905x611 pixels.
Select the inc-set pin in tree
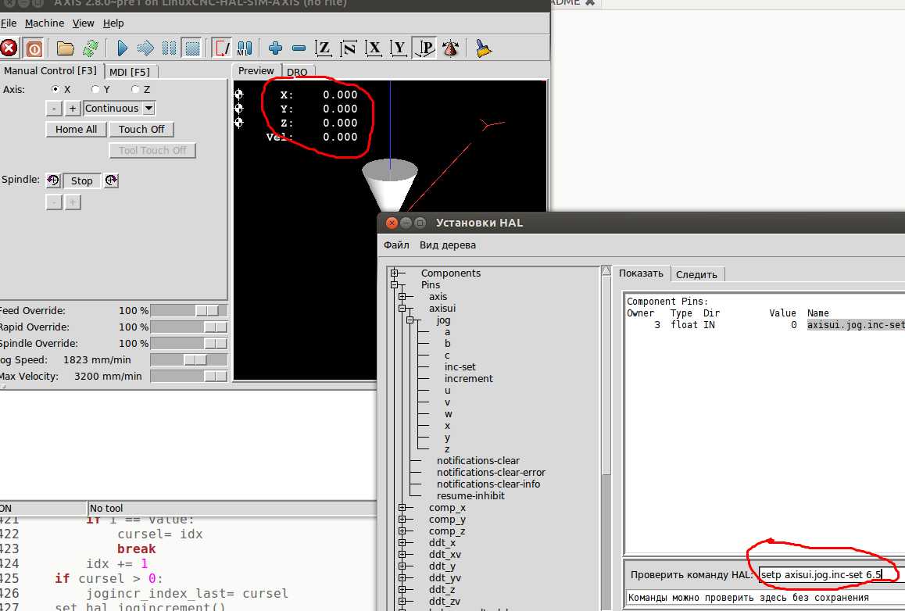pos(460,367)
